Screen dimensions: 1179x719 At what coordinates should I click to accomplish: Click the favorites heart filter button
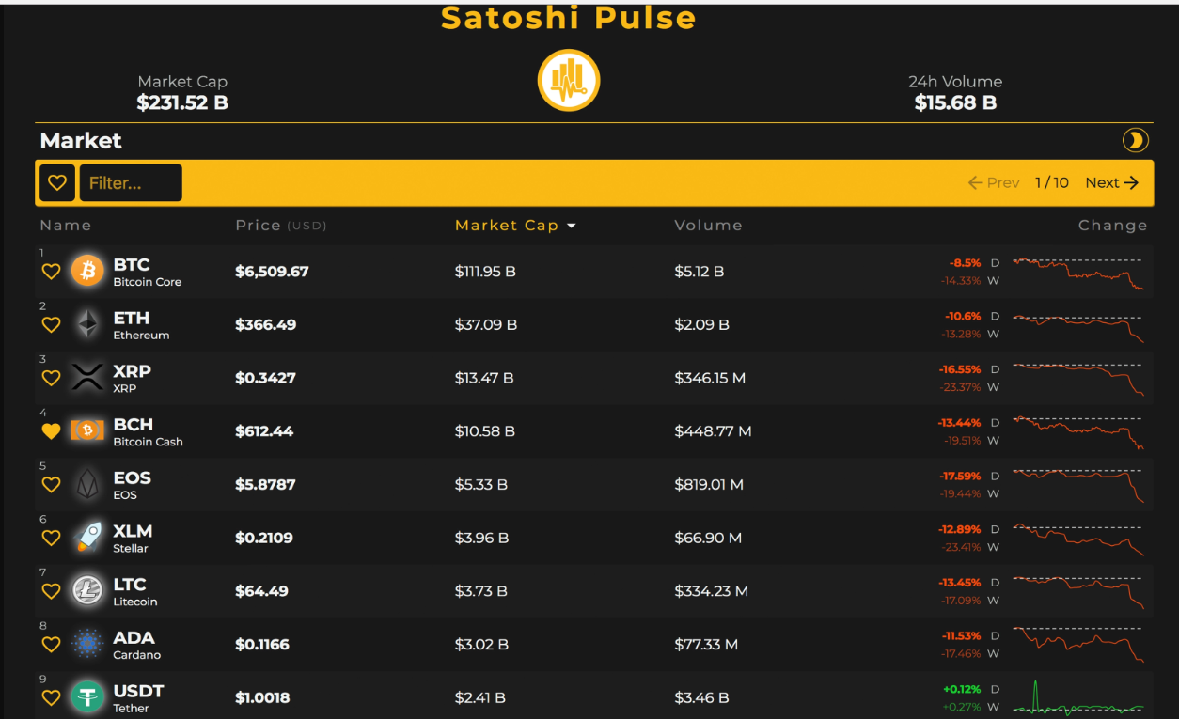coord(56,182)
